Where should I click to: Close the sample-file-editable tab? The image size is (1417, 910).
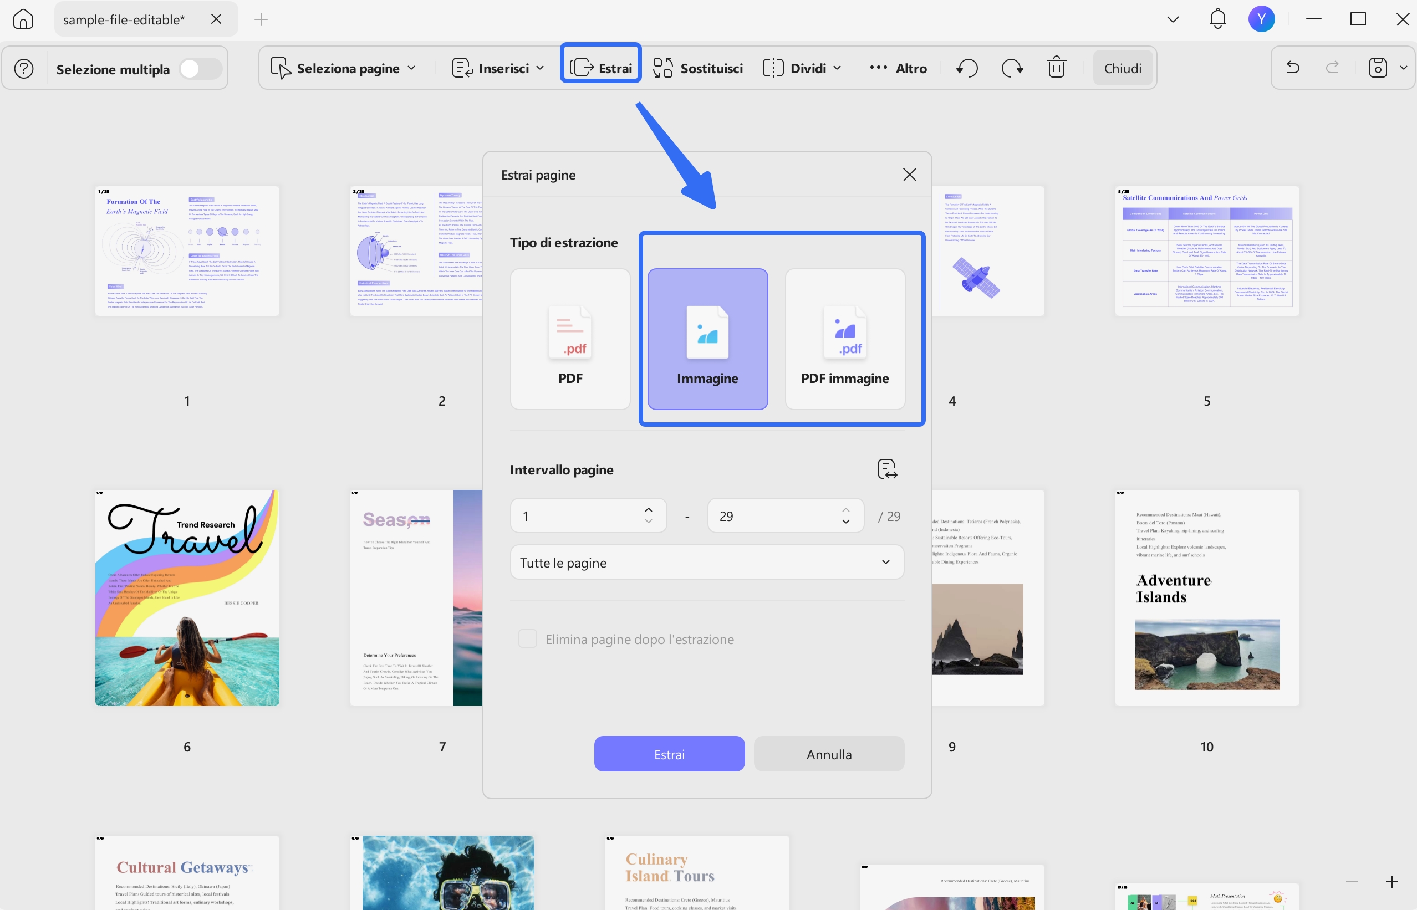coord(216,19)
